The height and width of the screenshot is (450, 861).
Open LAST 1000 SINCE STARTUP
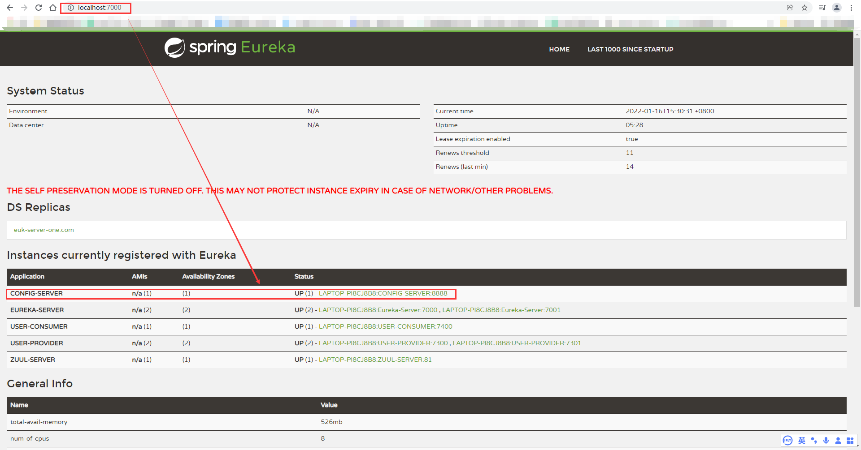630,49
